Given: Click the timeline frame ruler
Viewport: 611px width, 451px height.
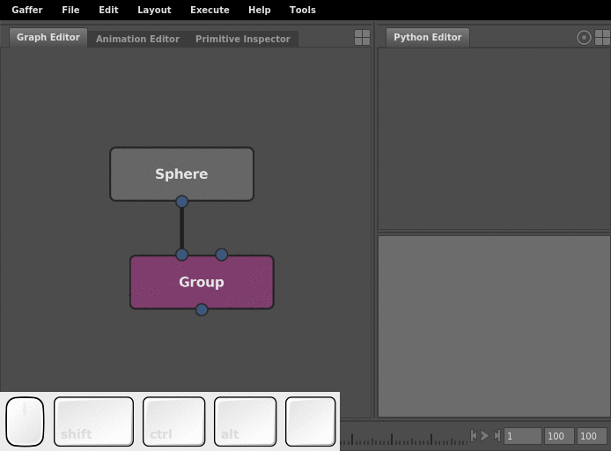Looking at the screenshot, I should [403, 437].
